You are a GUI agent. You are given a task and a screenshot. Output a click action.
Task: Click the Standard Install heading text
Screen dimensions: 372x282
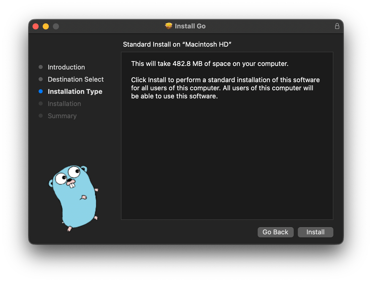(x=177, y=44)
